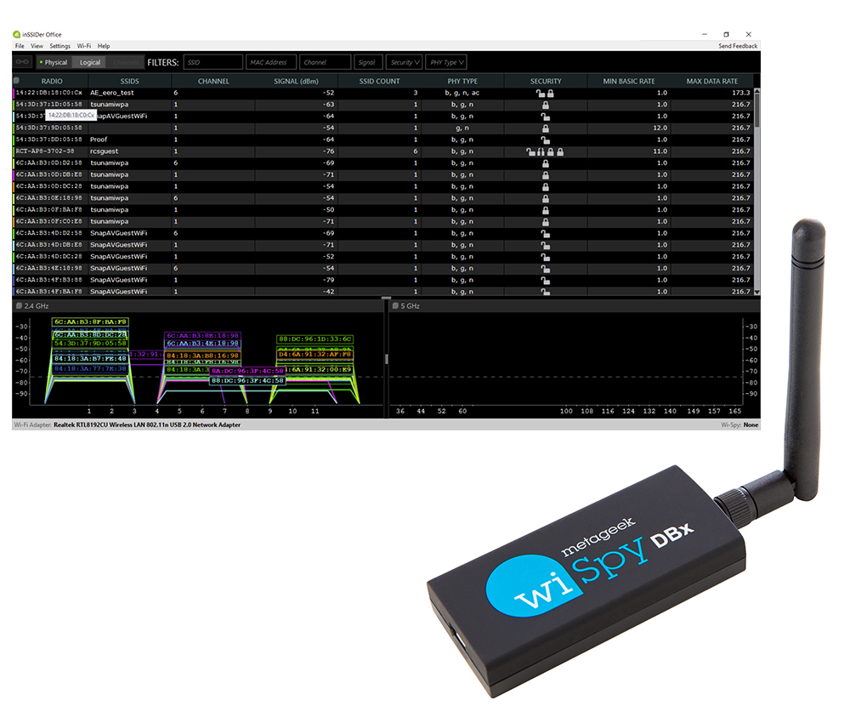Click the 5 GHz panel icon
Viewport: 850px width, 723px height.
point(395,306)
